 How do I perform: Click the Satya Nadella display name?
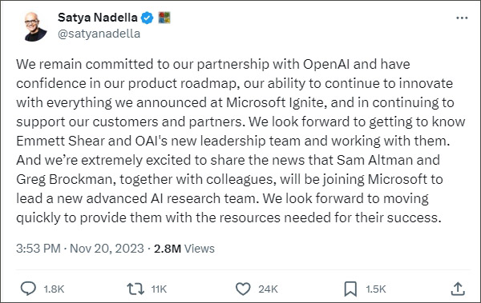(x=98, y=18)
